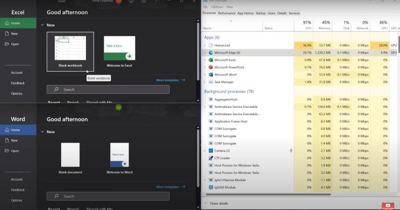400x210 pixels.
Task: Click the Cortana process icon
Action: click(210, 151)
